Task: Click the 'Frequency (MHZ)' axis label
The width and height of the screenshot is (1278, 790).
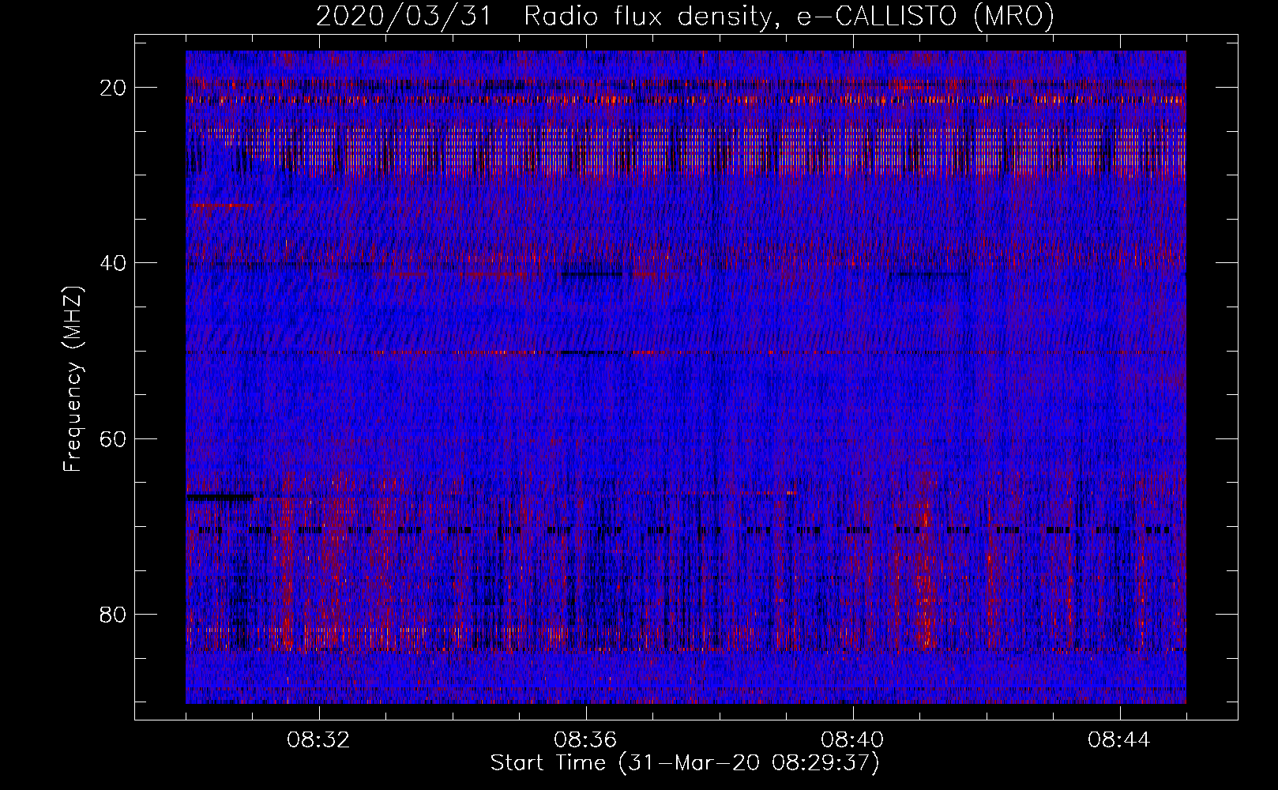Action: pos(73,379)
